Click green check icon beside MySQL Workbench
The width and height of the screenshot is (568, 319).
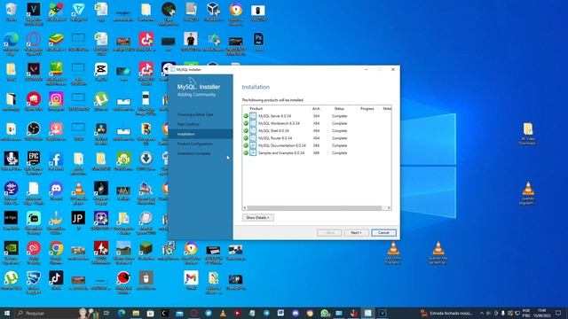(246, 123)
